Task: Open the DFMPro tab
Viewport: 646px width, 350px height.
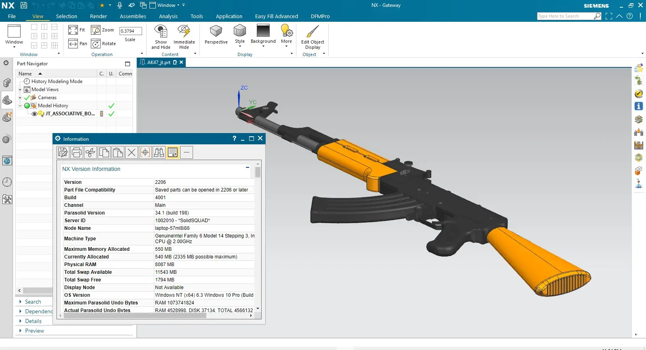Action: [320, 16]
